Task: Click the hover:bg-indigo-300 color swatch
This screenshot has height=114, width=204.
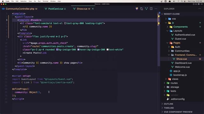Action: click(78, 49)
